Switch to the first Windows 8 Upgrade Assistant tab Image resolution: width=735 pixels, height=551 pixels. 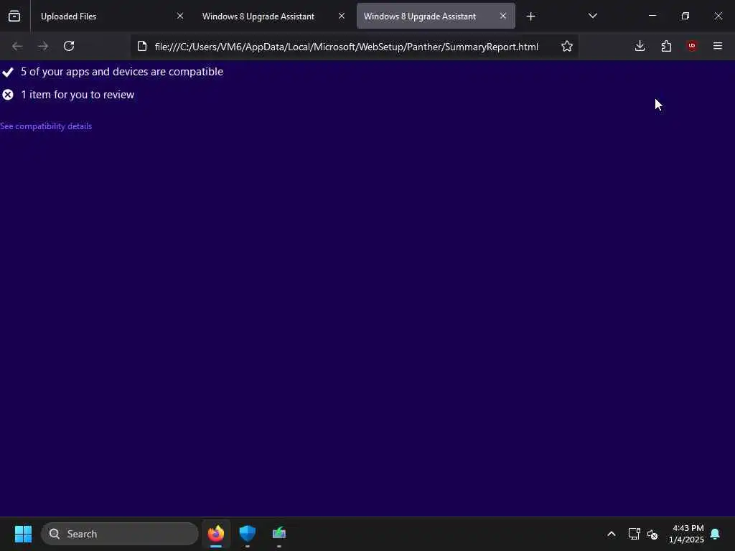coord(258,17)
